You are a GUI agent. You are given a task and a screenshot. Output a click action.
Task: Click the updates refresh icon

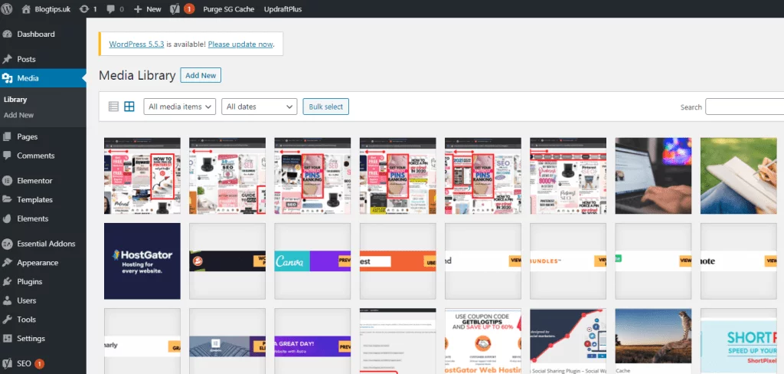tap(84, 9)
